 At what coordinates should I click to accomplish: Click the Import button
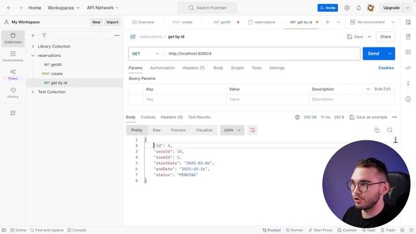pos(112,22)
